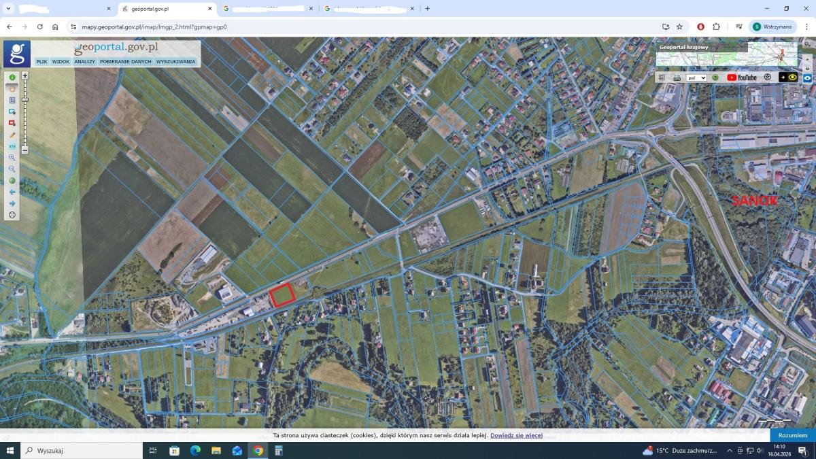Click the green info tool icon
The height and width of the screenshot is (459, 816).
click(x=12, y=77)
